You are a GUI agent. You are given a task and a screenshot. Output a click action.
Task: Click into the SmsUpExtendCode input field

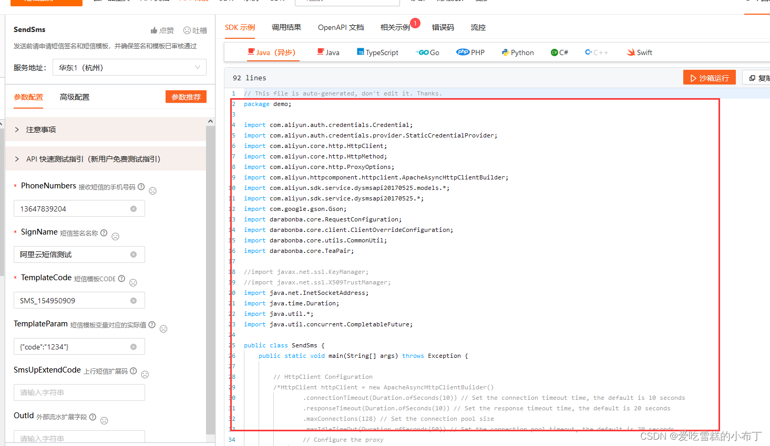[x=79, y=392]
